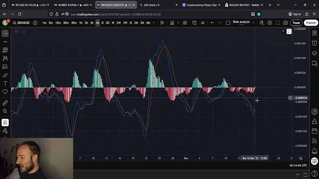Viewport: 319px width, 179px height.
Task: Open the layout templates grid
Action: 185,23
